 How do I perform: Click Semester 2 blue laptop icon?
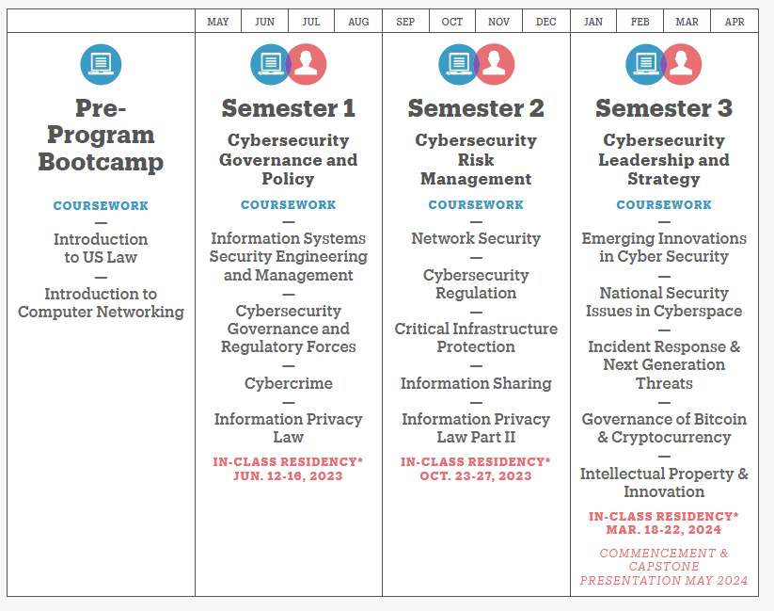(456, 64)
